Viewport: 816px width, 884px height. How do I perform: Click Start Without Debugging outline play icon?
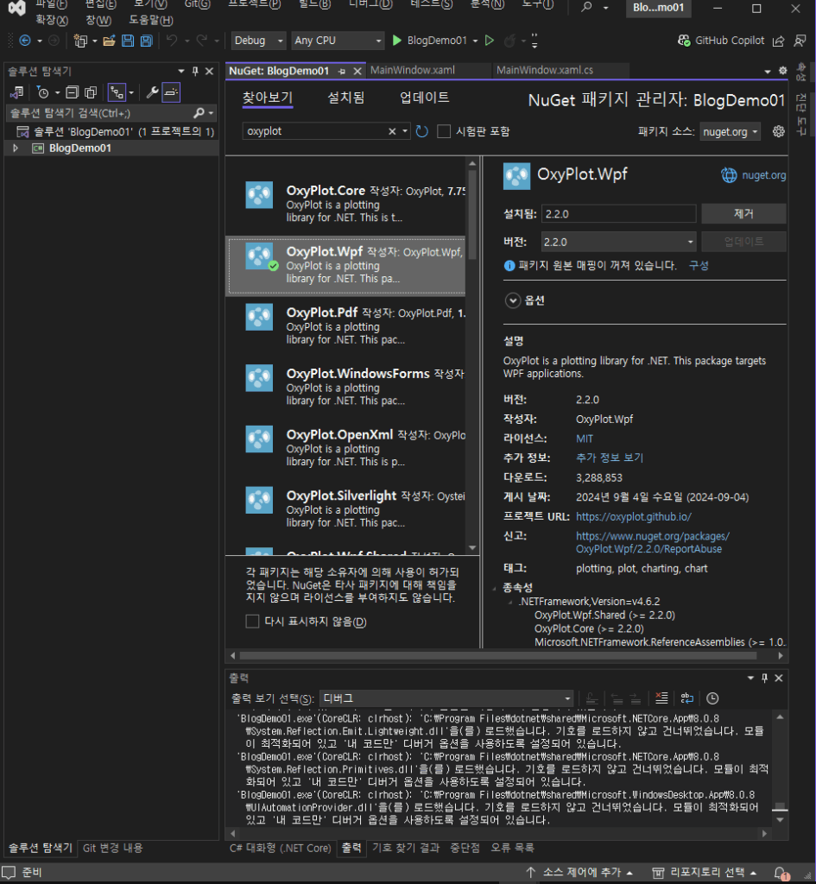pos(490,41)
